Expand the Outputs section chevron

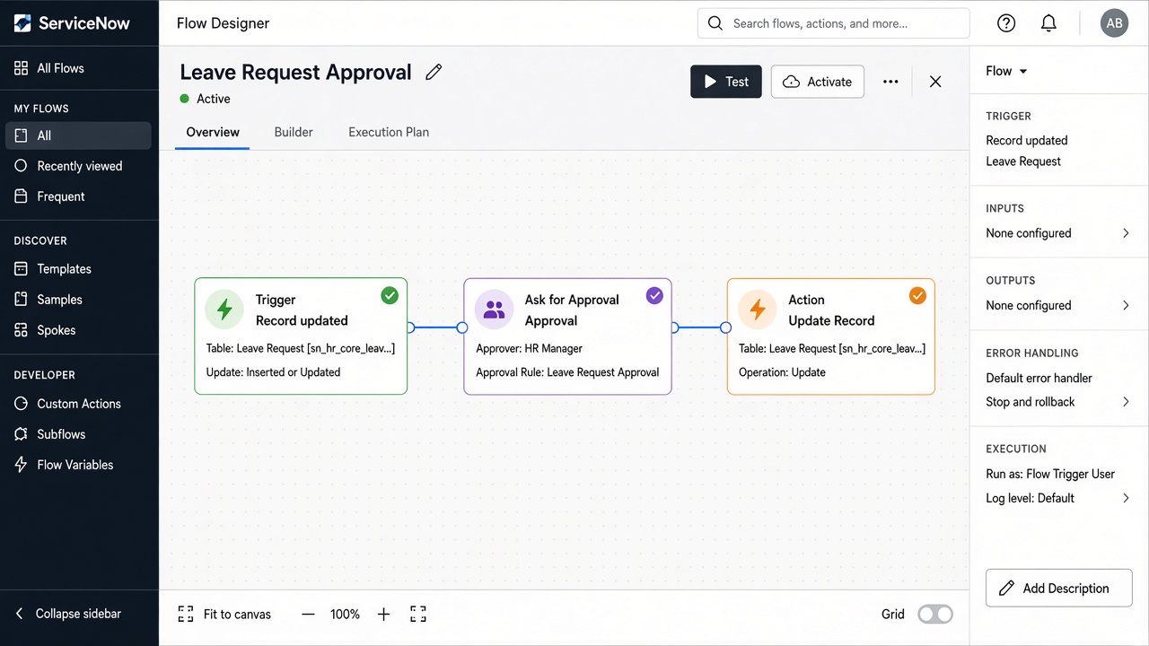(1126, 305)
